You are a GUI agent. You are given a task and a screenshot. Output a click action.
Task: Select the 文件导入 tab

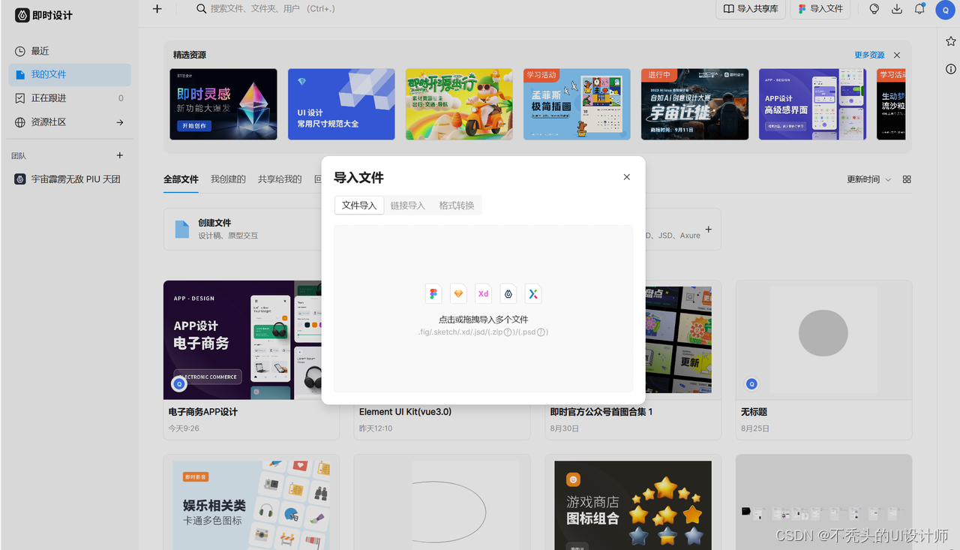(359, 206)
